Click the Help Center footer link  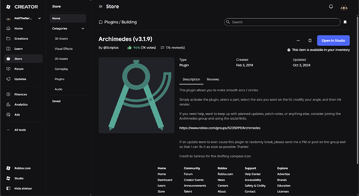click(x=252, y=174)
